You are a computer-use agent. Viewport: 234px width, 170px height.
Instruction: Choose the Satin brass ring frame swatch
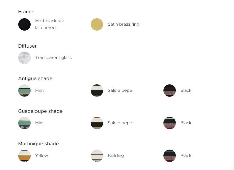click(97, 24)
